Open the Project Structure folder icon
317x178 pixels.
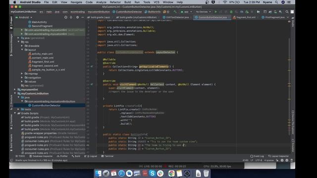coord(259,12)
